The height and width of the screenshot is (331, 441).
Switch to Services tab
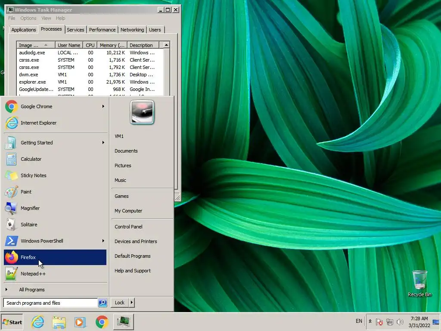[x=75, y=30]
